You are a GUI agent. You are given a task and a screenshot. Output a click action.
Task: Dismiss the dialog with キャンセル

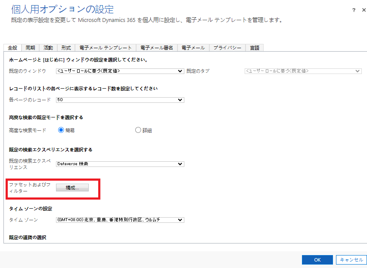pos(351,259)
